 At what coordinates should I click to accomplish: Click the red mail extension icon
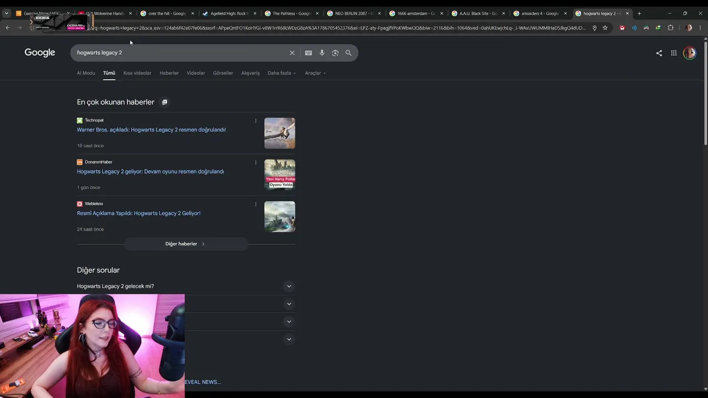(x=622, y=28)
